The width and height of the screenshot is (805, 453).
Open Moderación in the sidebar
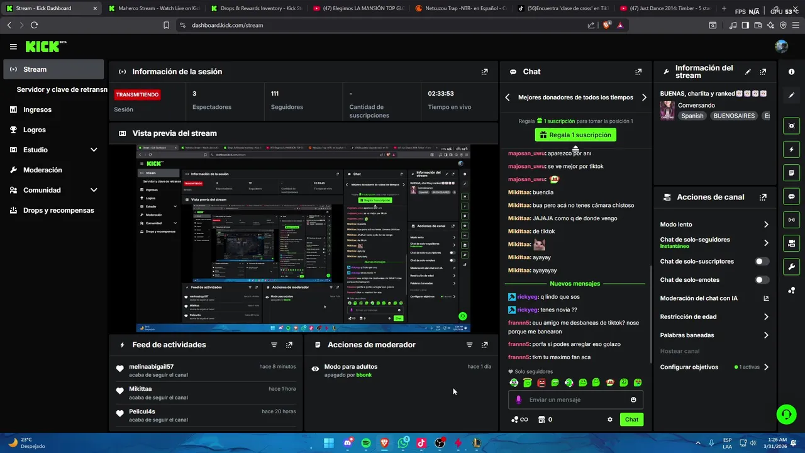[x=53, y=170]
